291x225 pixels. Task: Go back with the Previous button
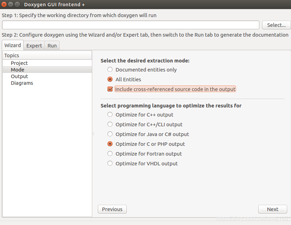click(112, 209)
